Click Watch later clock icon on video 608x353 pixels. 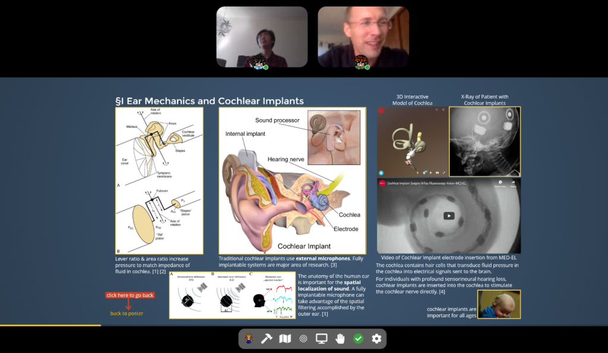tap(500, 183)
